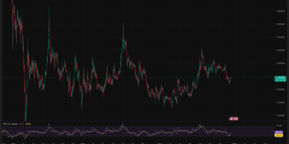Screen dimensions: 289x144
Task: Click the leftmost US flag economic event marker
Action: [x=232, y=119]
